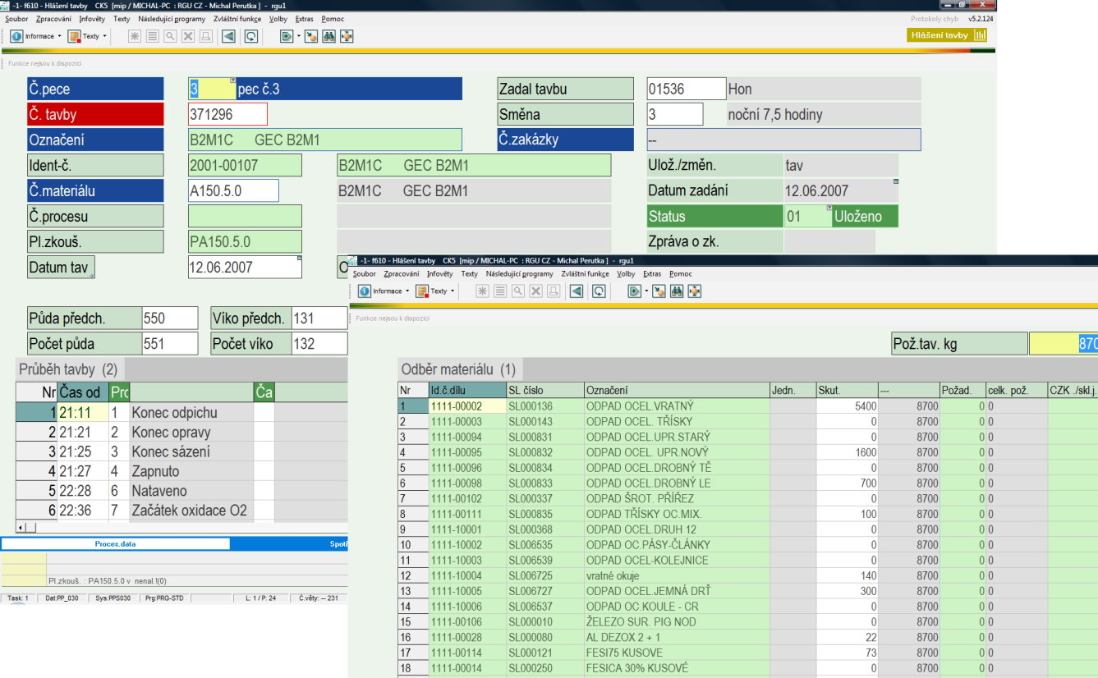
Task: Open the Soubor menu in the upper window
Action: click(x=16, y=18)
